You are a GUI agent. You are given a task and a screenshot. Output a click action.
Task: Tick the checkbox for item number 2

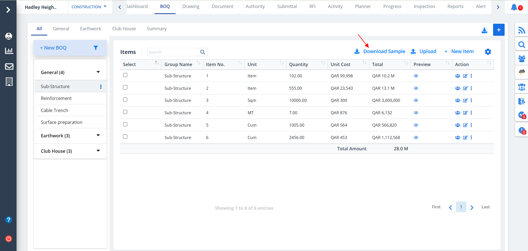point(125,88)
